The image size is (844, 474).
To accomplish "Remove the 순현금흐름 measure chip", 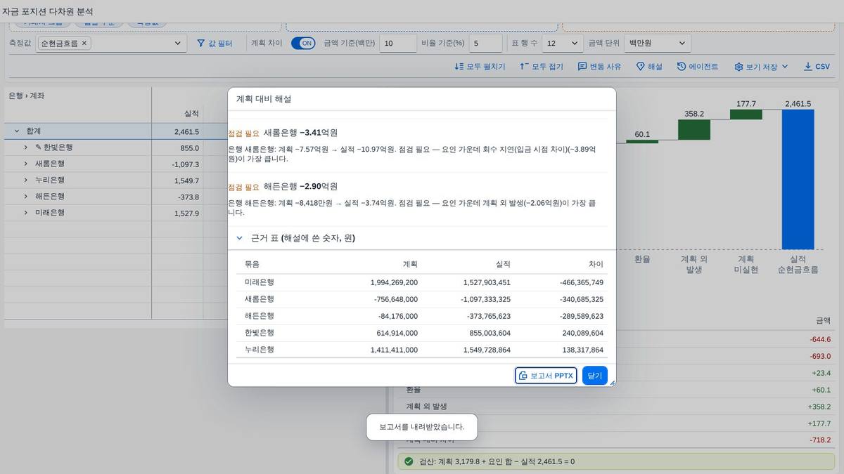I will pos(84,44).
